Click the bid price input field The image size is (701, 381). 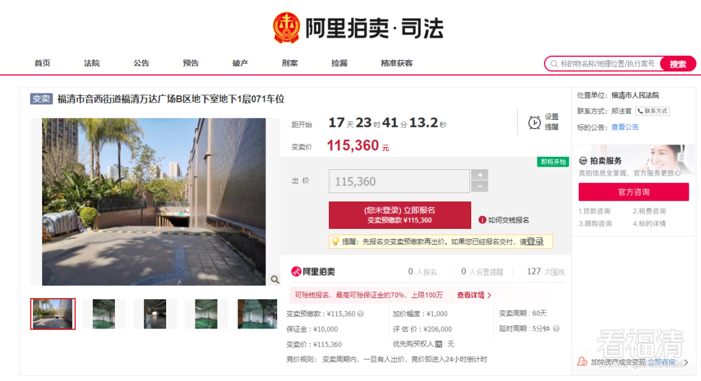pos(399,181)
